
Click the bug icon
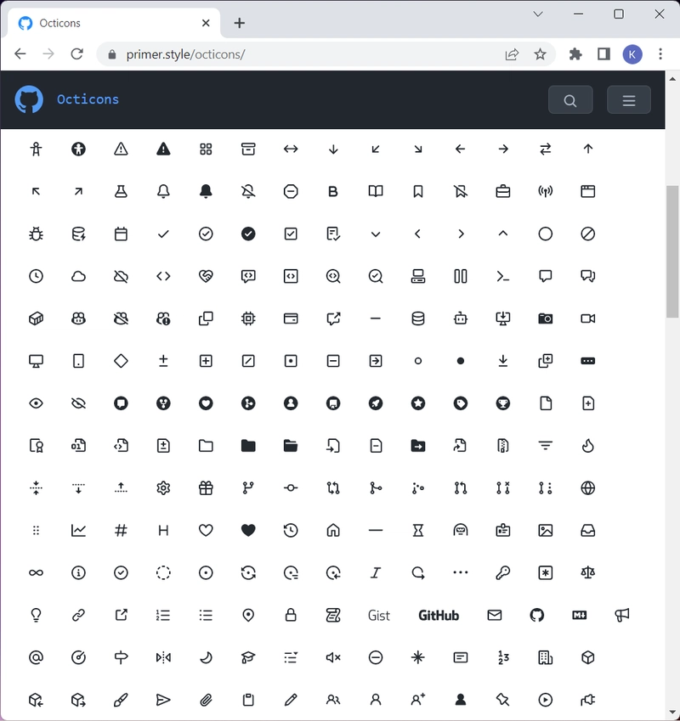tap(36, 234)
